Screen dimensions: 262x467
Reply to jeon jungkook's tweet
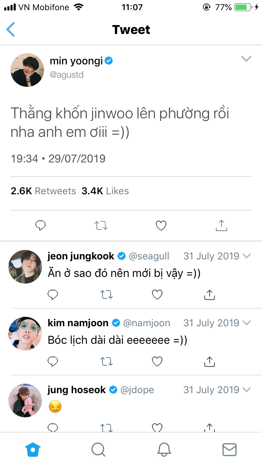[52, 295]
